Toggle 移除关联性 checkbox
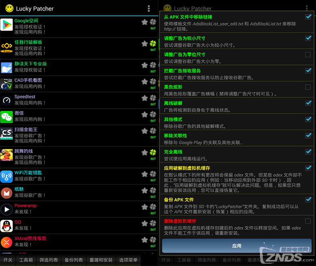This screenshot has width=316, height=266. 308,136
